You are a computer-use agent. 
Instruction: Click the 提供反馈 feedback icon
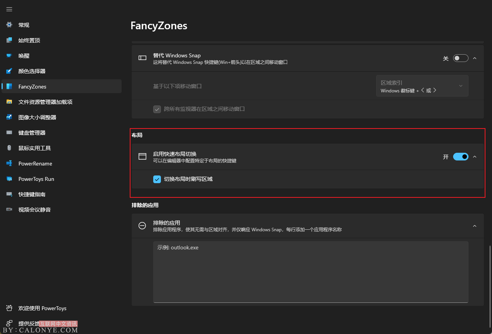click(9, 323)
